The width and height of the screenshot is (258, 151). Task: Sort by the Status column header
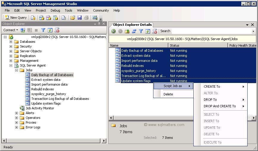[198, 45]
